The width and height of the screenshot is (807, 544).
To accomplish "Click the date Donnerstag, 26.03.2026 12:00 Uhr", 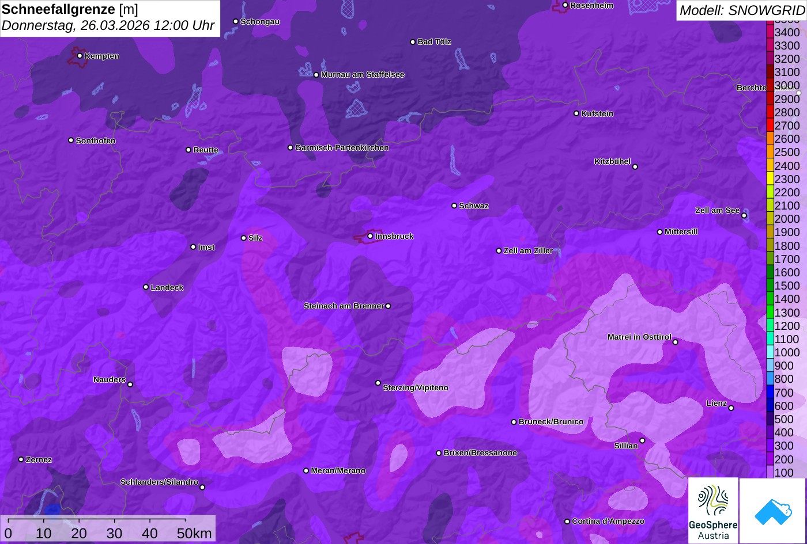I will coord(108,25).
